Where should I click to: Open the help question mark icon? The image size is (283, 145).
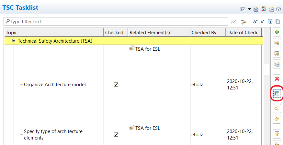tap(278, 9)
